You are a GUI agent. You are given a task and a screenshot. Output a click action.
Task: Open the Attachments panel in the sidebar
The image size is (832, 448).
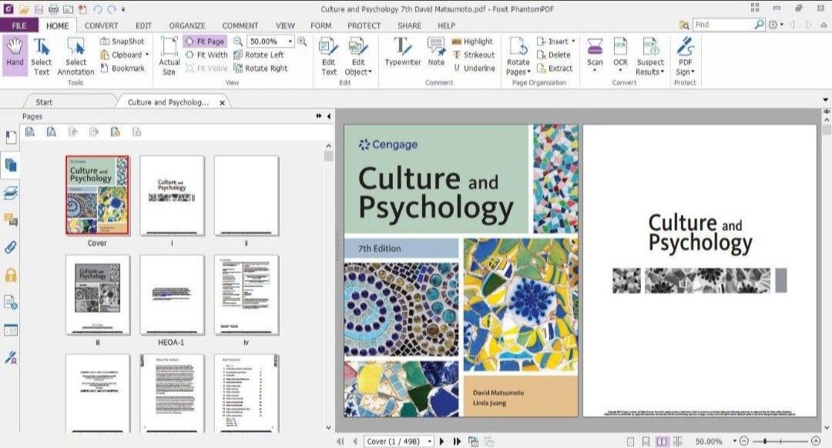tap(9, 245)
